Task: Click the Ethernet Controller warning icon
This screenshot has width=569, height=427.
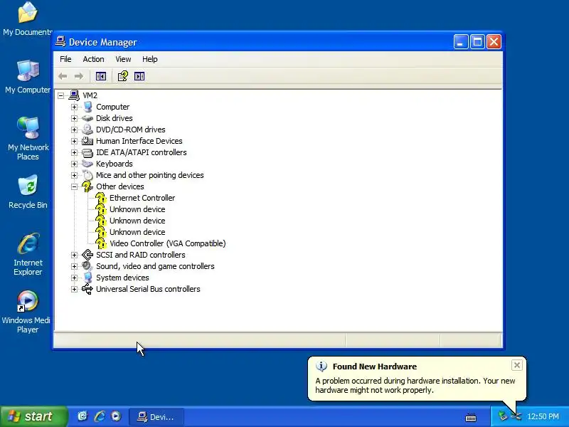Action: [101, 199]
